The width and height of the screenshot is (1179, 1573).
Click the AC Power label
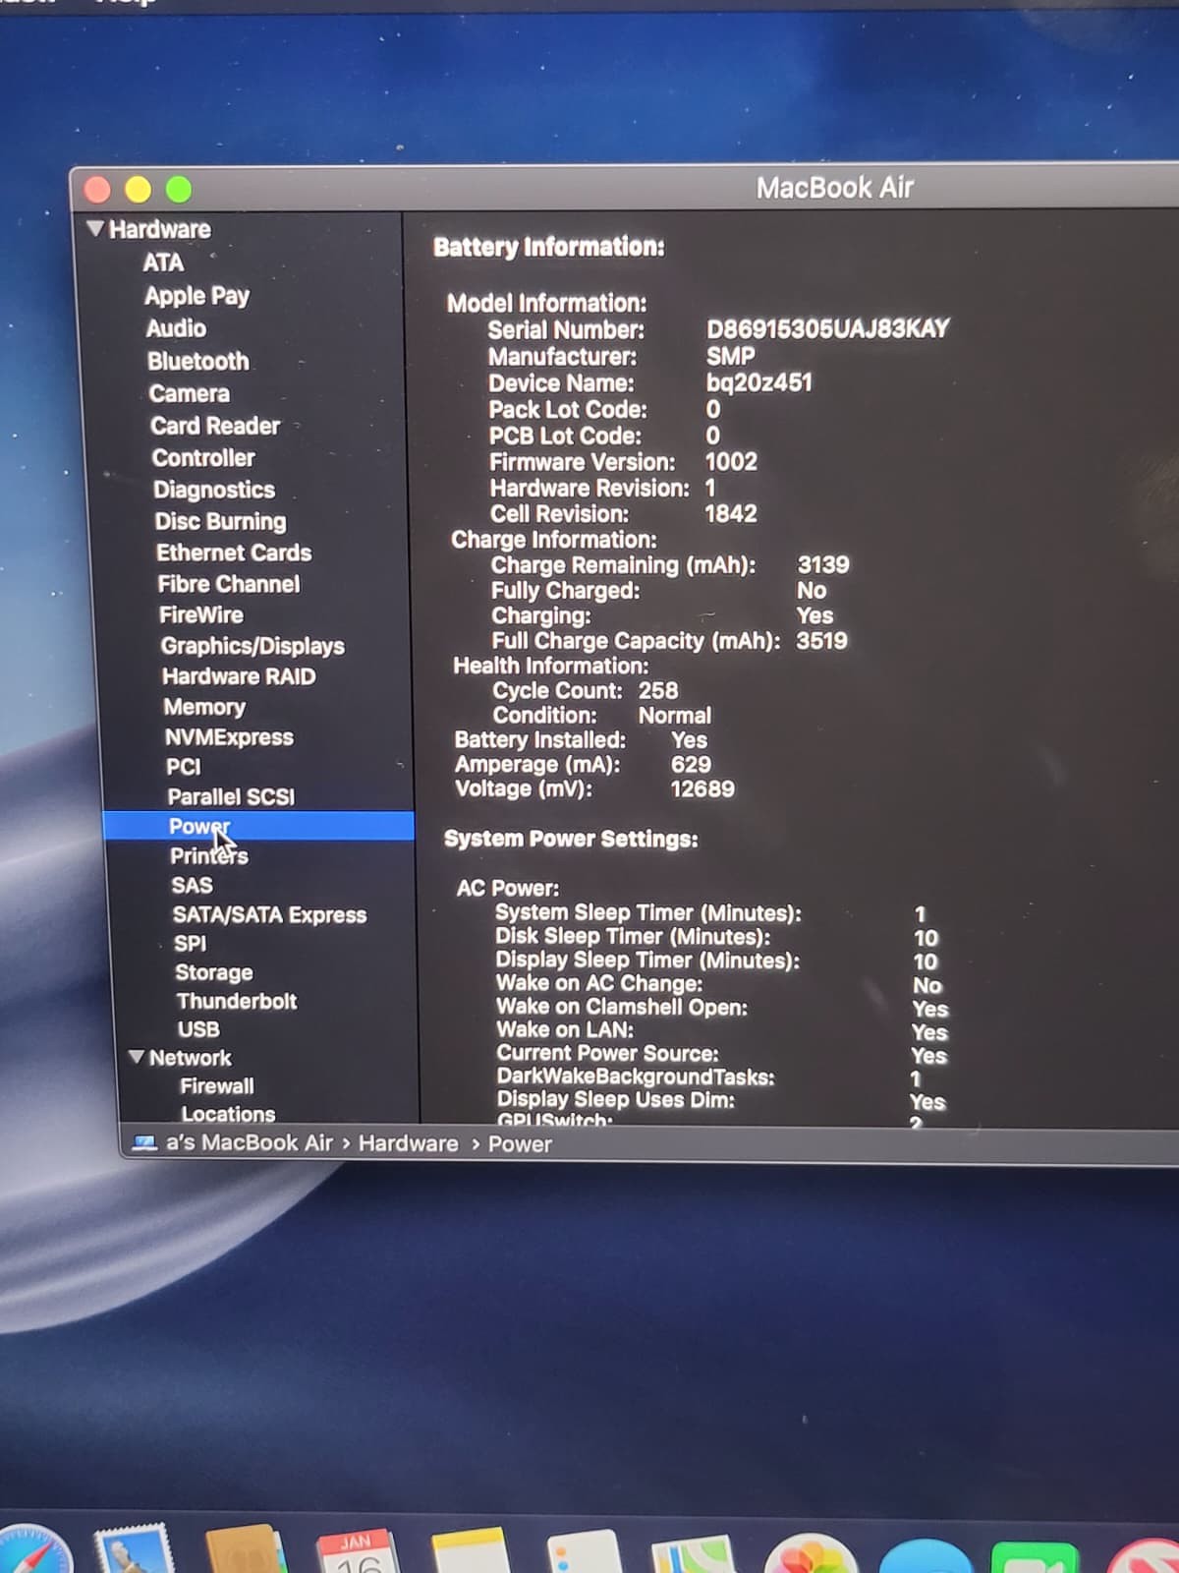tap(507, 888)
